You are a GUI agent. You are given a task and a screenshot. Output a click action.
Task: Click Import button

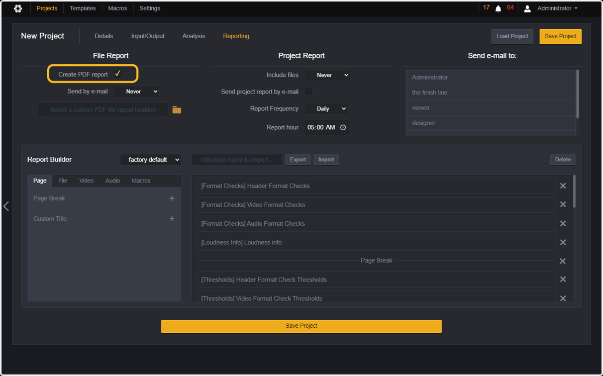pos(326,159)
